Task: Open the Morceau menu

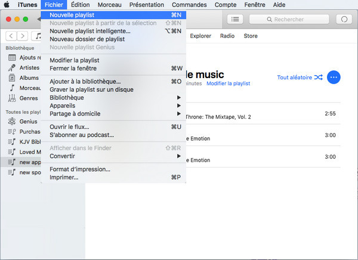Action: pyautogui.click(x=109, y=5)
